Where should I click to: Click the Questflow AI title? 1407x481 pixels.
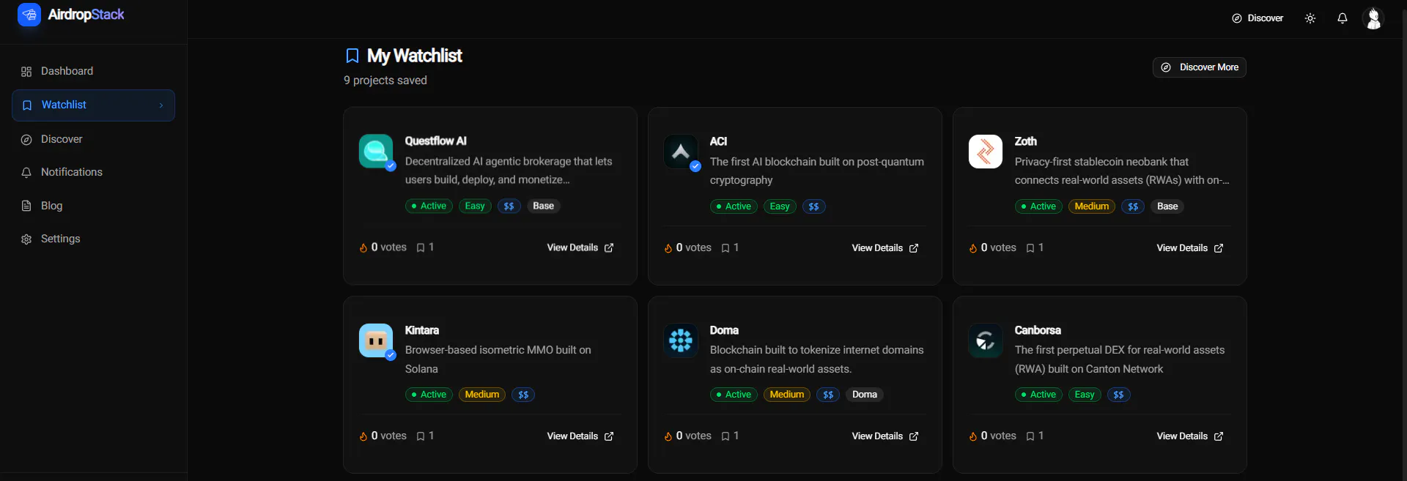pyautogui.click(x=435, y=141)
